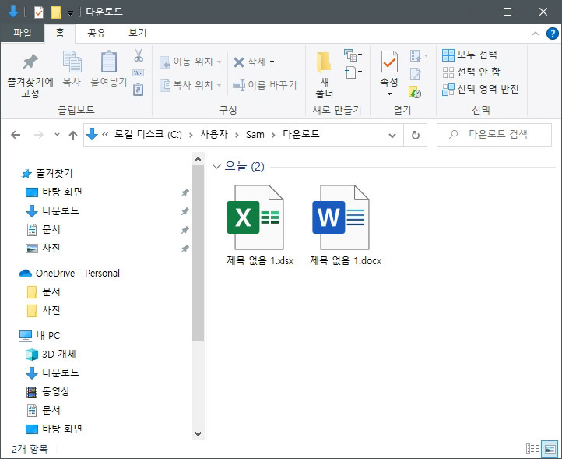This screenshot has width=562, height=459.
Task: Click Select none (선택 안 함)
Action: [472, 72]
